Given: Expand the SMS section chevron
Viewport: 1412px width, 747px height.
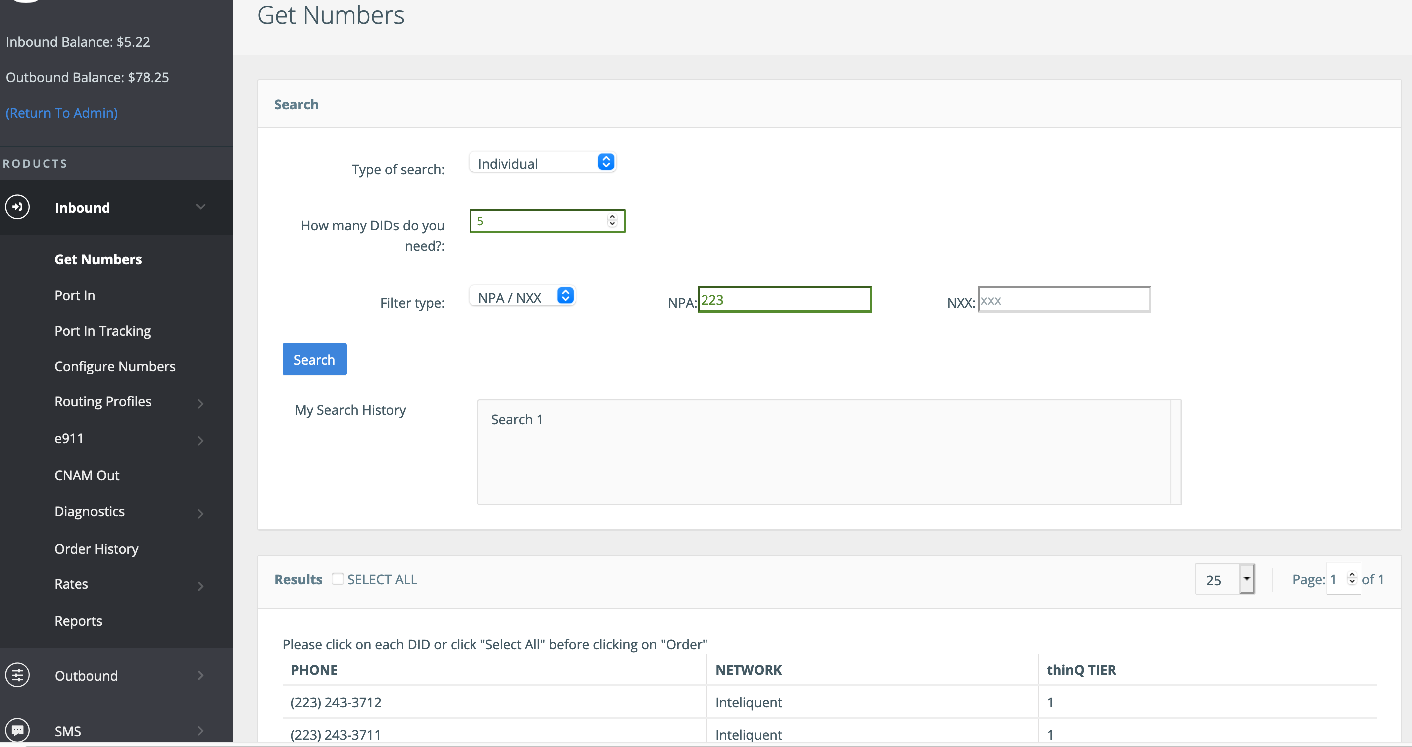Looking at the screenshot, I should [x=201, y=730].
